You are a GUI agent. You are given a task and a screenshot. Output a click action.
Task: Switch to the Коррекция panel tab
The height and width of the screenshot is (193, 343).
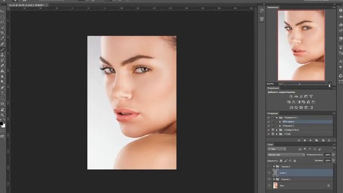coord(273,88)
